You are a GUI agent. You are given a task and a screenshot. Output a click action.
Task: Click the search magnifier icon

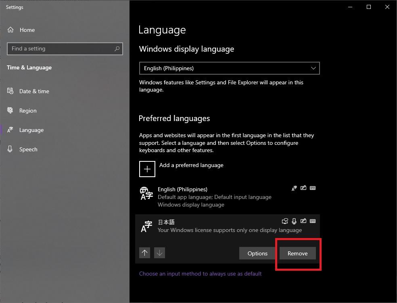(117, 48)
